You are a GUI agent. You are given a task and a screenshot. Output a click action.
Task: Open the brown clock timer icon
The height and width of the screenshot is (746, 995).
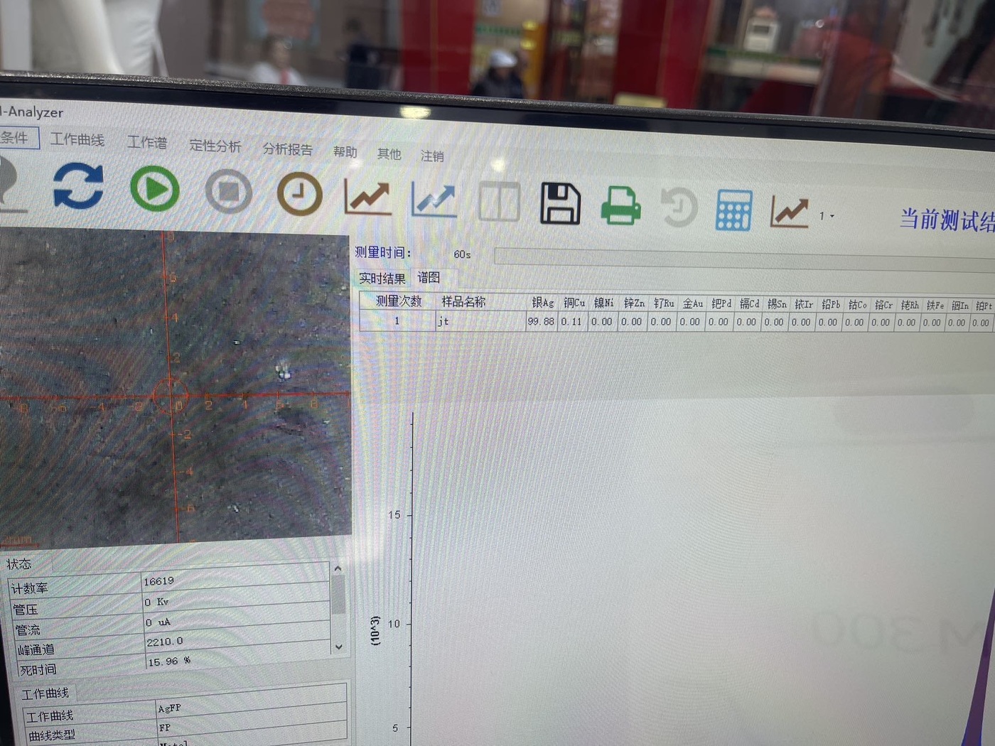[299, 194]
